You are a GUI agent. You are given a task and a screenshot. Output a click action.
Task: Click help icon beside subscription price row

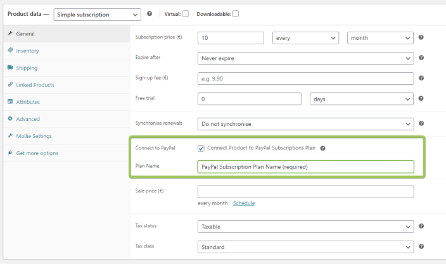(421, 38)
